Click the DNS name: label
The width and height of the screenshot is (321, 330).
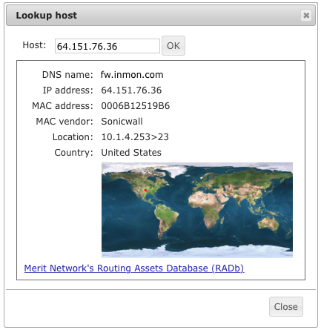[x=67, y=75]
